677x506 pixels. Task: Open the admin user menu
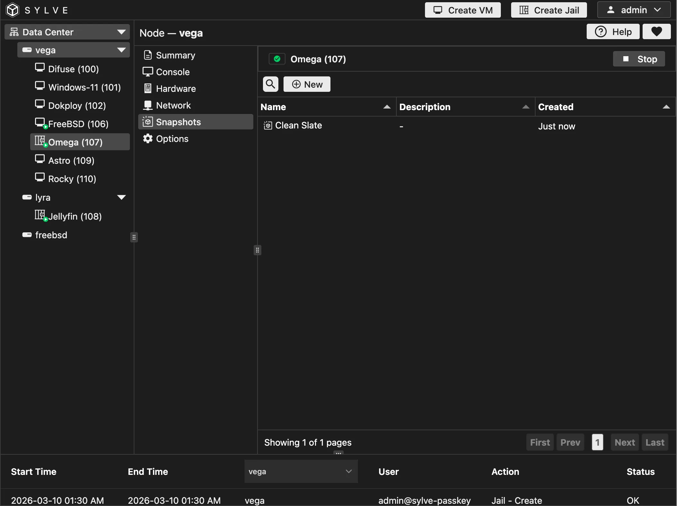[x=634, y=10]
